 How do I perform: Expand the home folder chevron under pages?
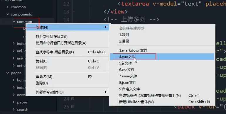pyautogui.click(x=14, y=80)
